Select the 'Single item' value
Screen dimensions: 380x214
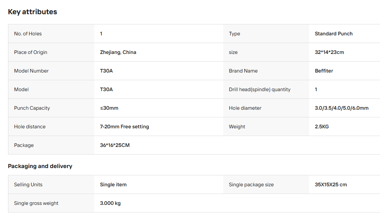(113, 185)
